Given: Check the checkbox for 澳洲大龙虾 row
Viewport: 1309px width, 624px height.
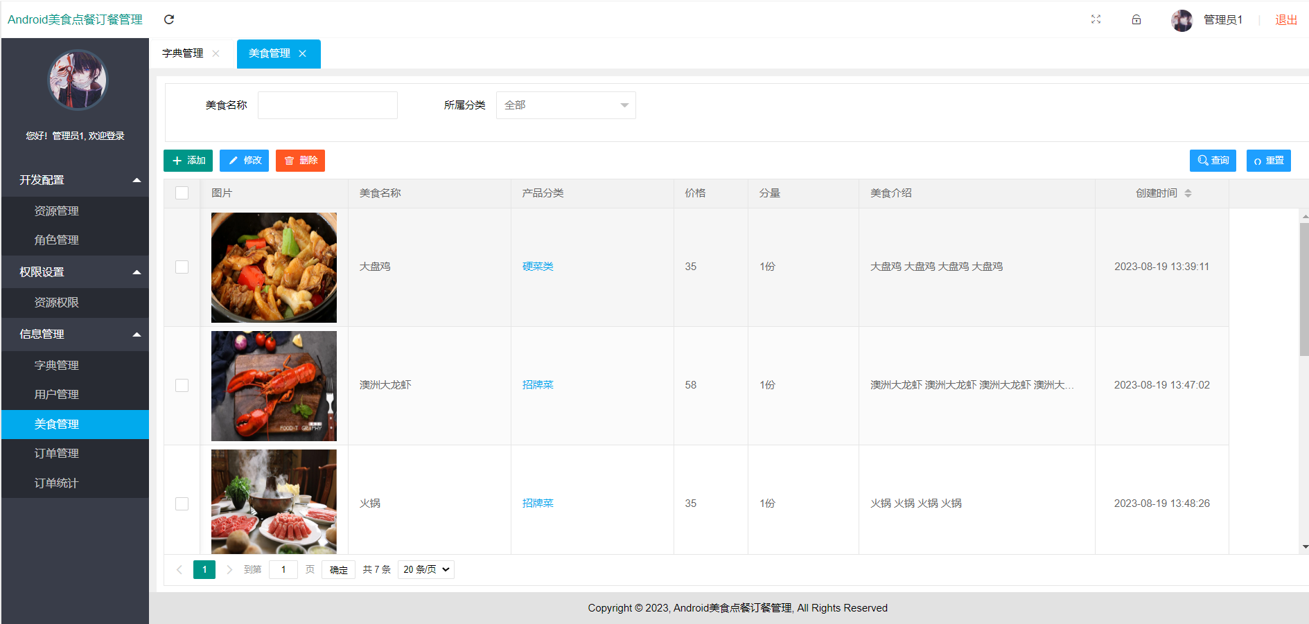Looking at the screenshot, I should [x=182, y=385].
